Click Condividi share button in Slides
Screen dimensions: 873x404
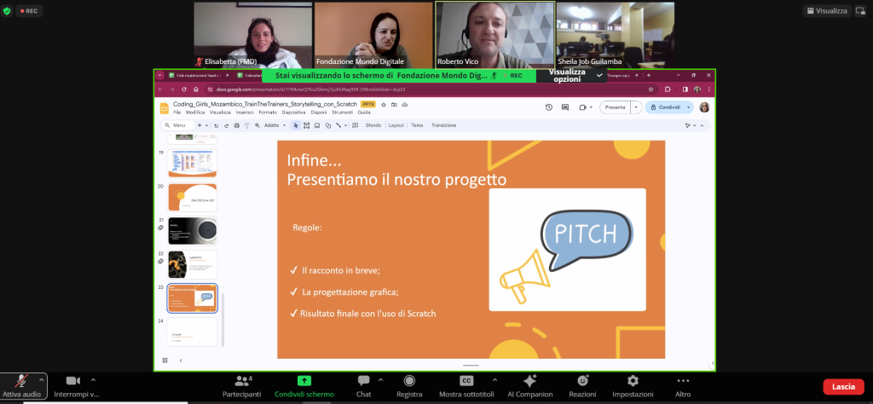665,107
